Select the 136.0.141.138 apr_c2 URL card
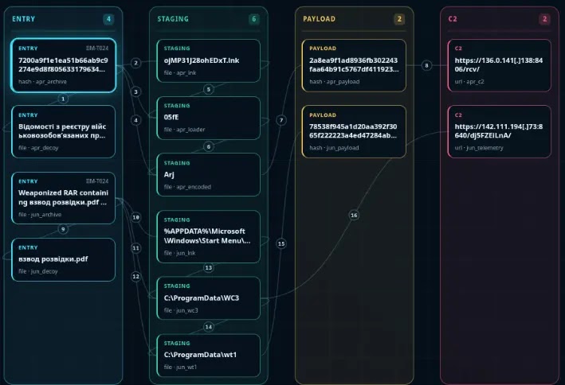 (500, 65)
